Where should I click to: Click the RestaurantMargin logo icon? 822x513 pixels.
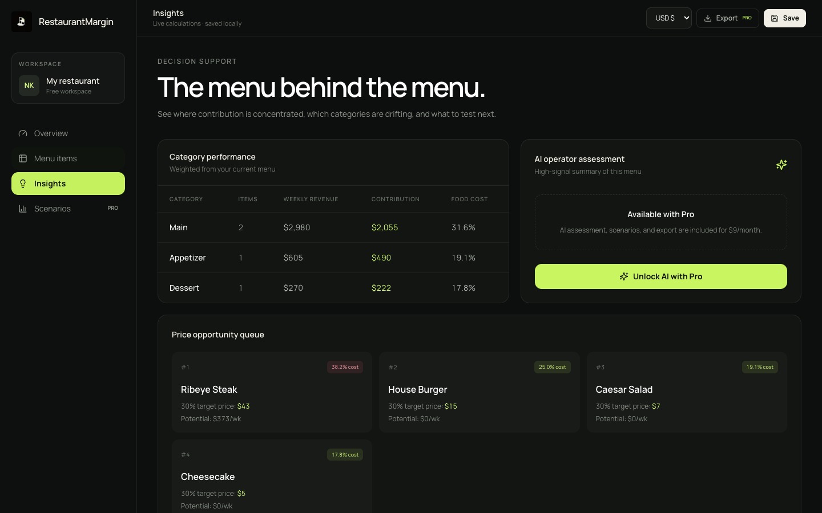(22, 22)
